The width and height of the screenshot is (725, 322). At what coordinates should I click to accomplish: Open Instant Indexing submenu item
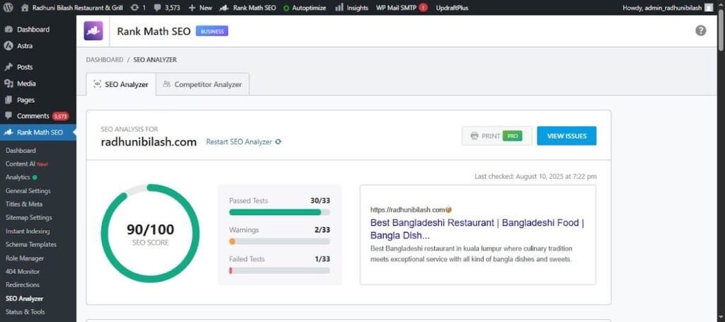click(28, 231)
